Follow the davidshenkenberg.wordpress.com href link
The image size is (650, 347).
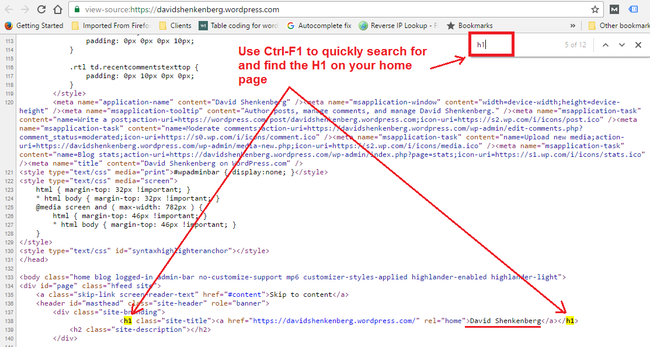333,321
